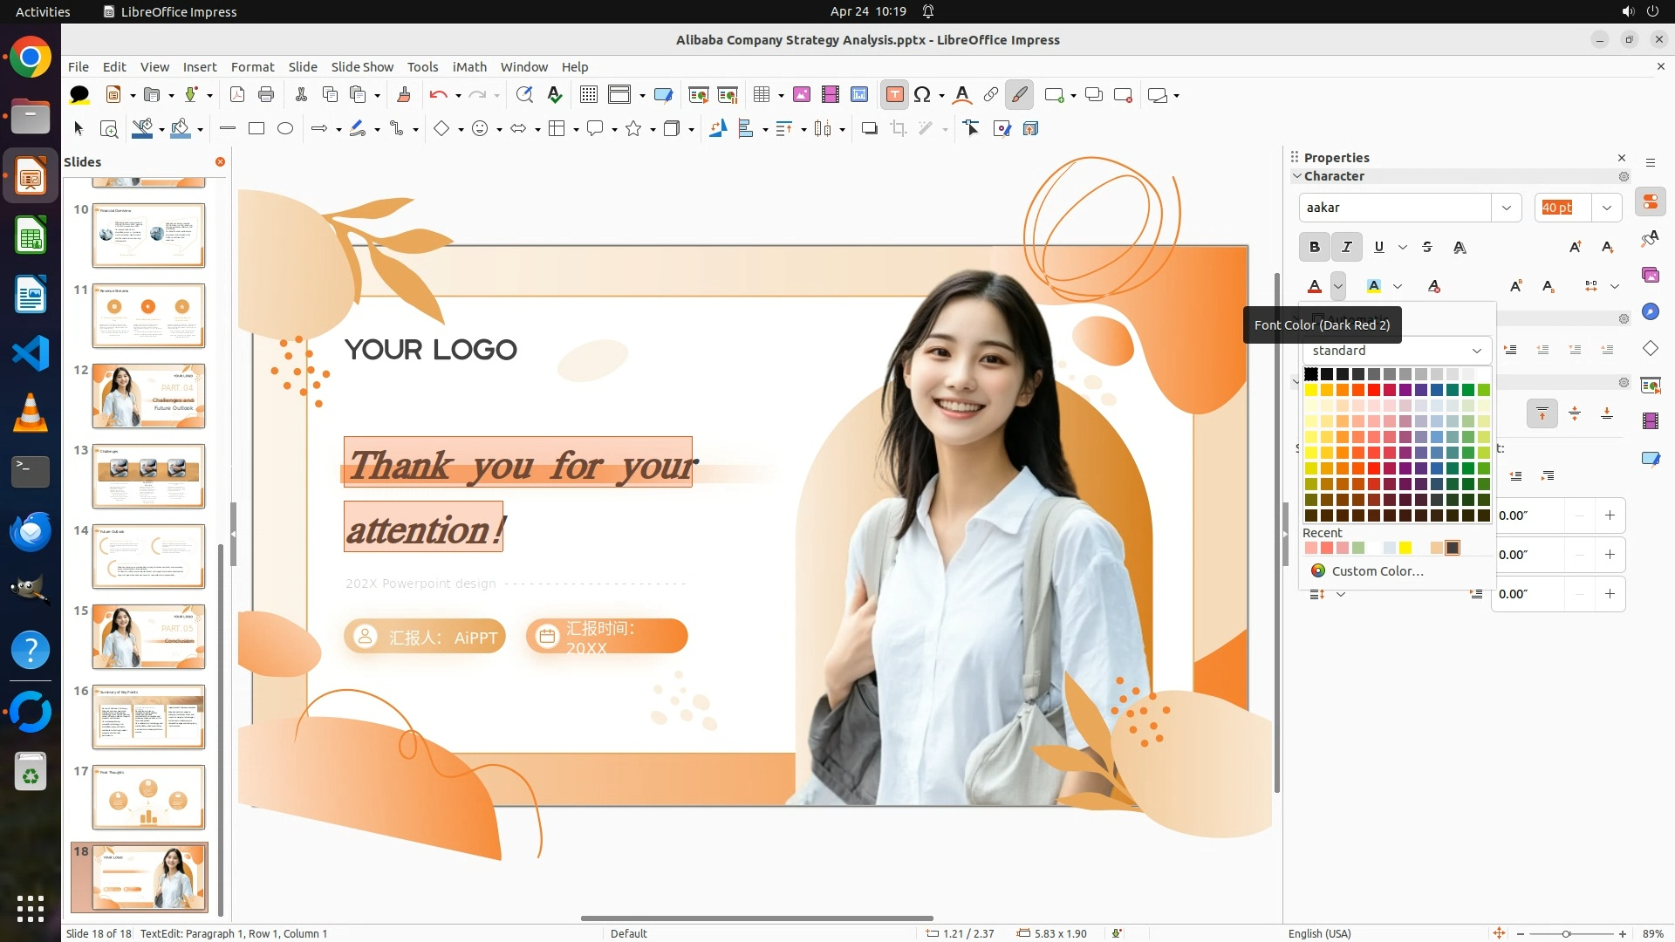The image size is (1675, 942).
Task: Select the Ellipse drawing tool
Action: (x=285, y=129)
